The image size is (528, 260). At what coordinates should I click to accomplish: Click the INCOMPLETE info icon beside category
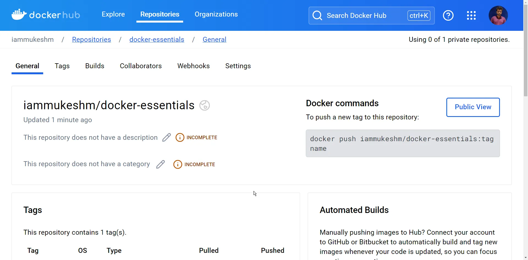point(178,164)
